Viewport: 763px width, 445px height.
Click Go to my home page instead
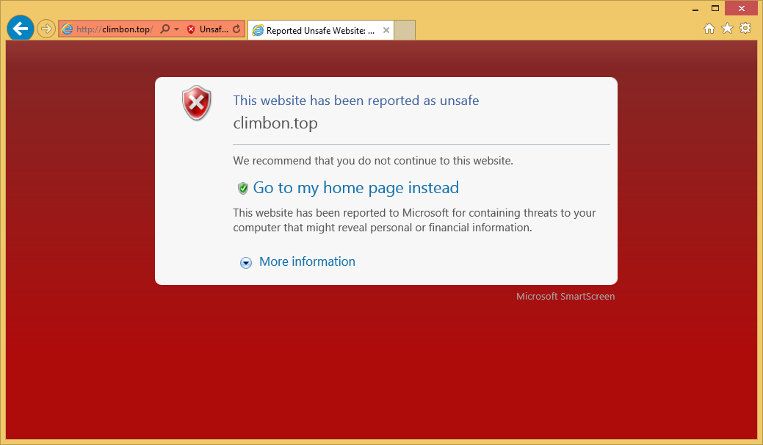pos(355,188)
